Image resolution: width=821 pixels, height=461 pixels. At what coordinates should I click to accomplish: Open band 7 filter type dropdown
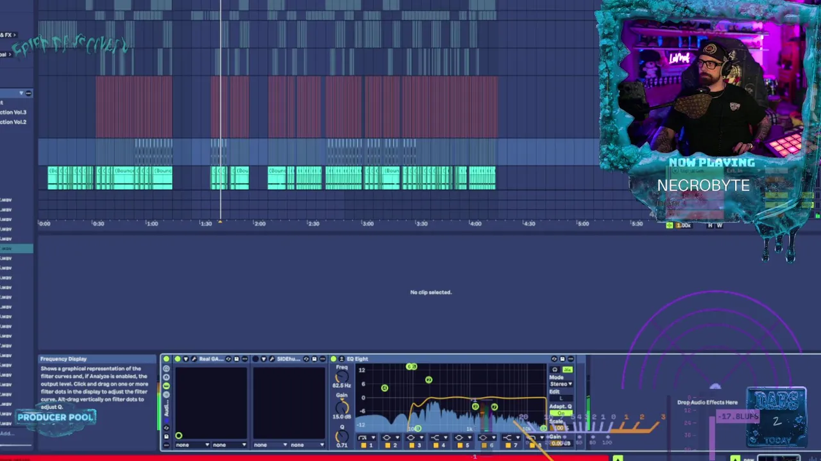click(511, 438)
